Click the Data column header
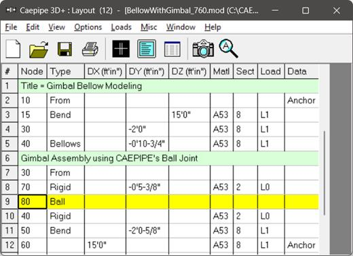The height and width of the screenshot is (256, 353). point(301,71)
